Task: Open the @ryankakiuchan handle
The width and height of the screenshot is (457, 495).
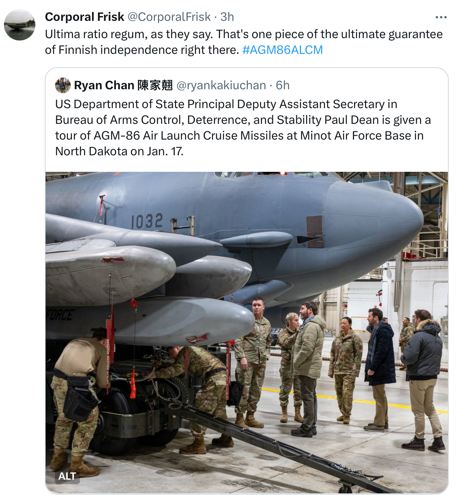Action: (221, 85)
